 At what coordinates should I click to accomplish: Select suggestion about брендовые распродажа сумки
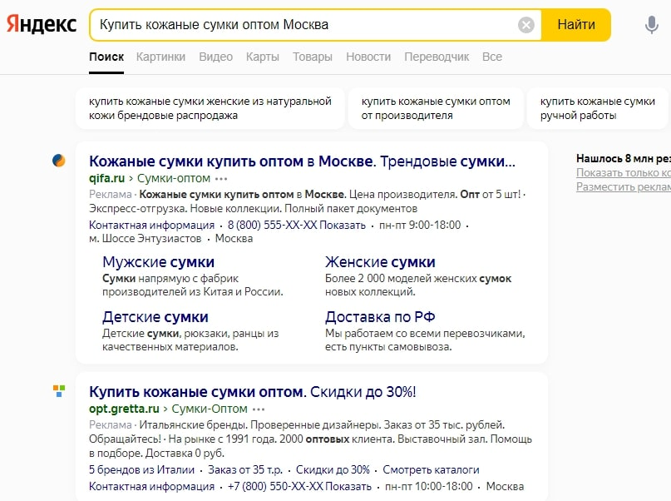[x=210, y=108]
